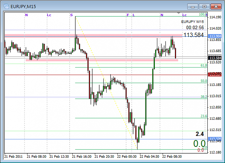Click the 114.020 price scale value
This screenshot has width=225, height=163.
[x=215, y=28]
